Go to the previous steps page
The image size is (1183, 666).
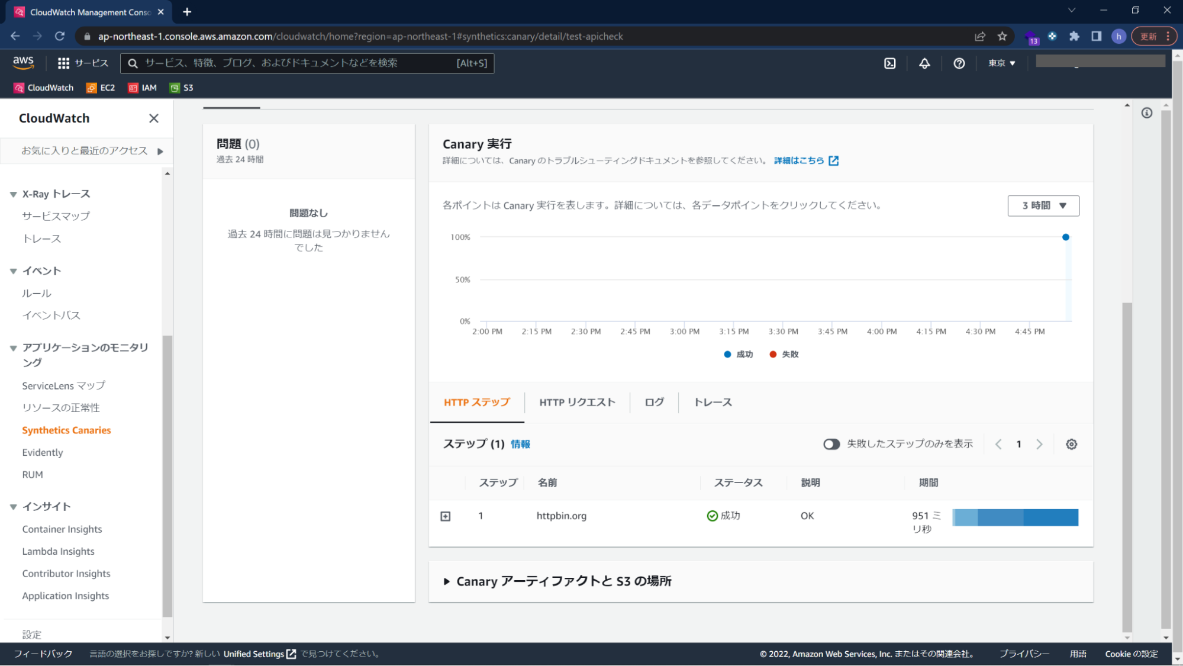(x=998, y=445)
